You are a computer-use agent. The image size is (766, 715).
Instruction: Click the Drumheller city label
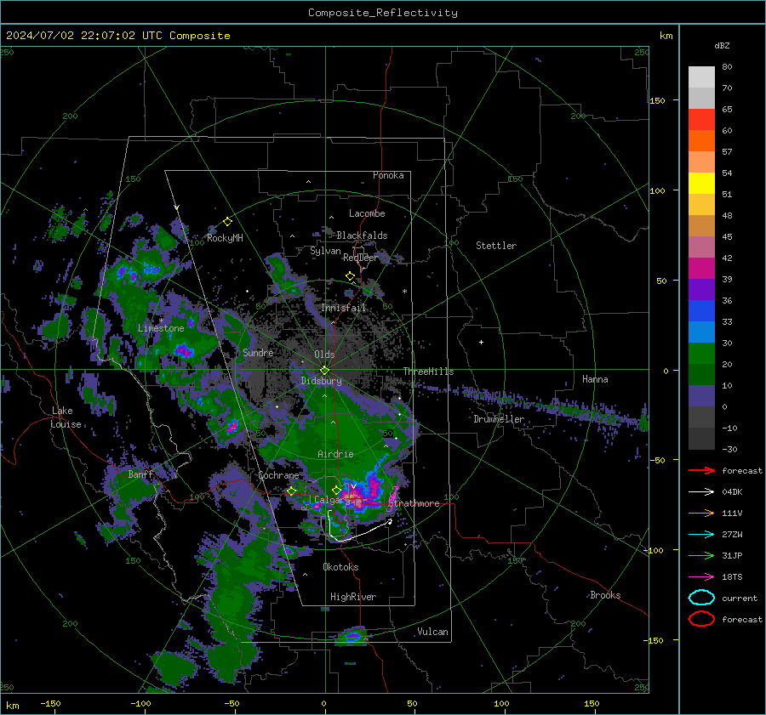coord(499,419)
